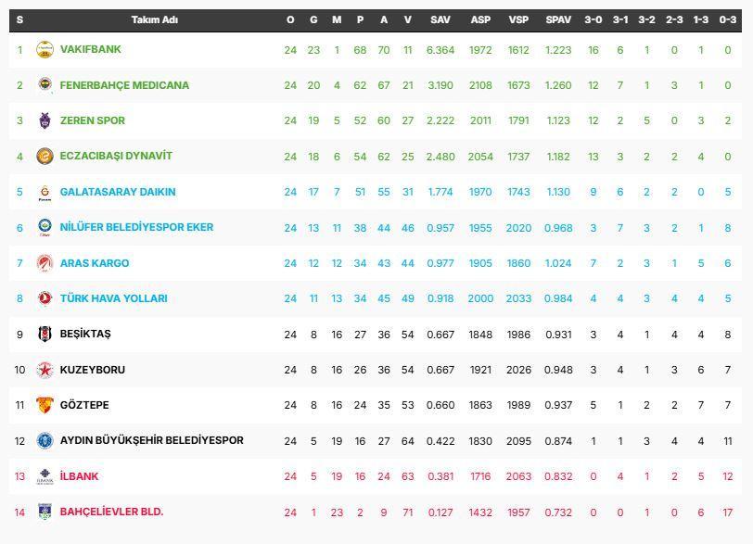The image size is (753, 544).
Task: Open the İLBANK team link
Action: point(79,476)
